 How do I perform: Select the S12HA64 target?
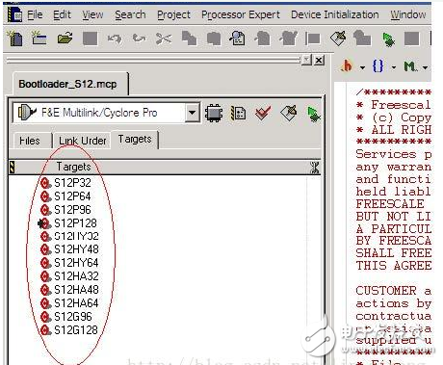[76, 303]
